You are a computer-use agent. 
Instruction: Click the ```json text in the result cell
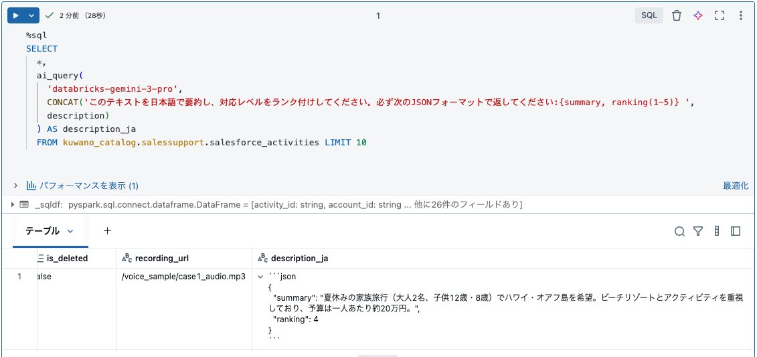tap(282, 277)
